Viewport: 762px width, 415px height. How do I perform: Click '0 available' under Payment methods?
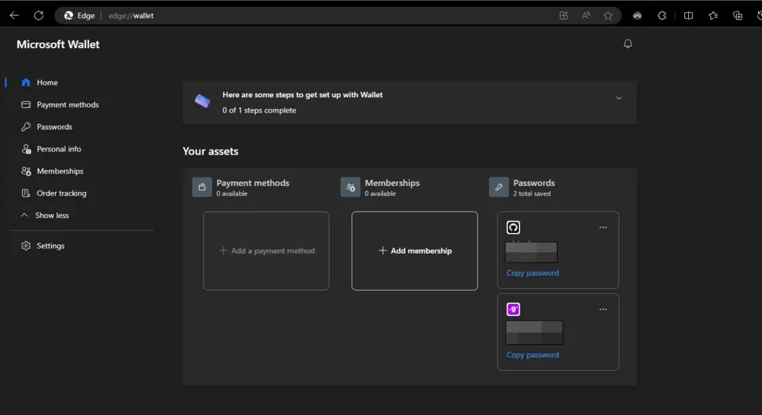click(232, 193)
